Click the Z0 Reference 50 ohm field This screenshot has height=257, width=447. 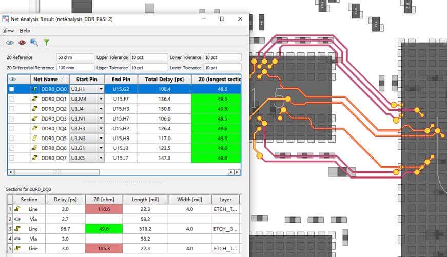tap(75, 57)
